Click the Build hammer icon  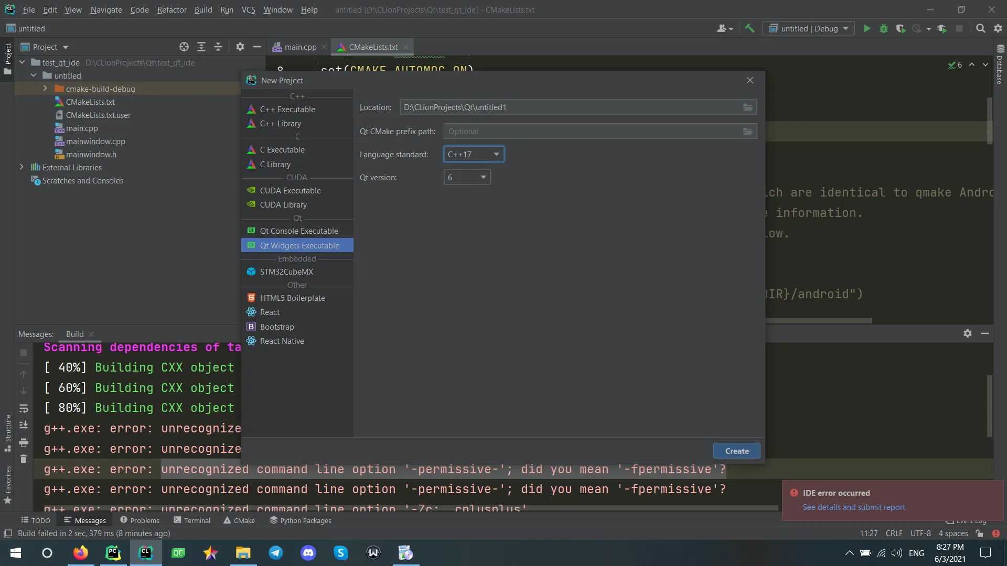749,29
